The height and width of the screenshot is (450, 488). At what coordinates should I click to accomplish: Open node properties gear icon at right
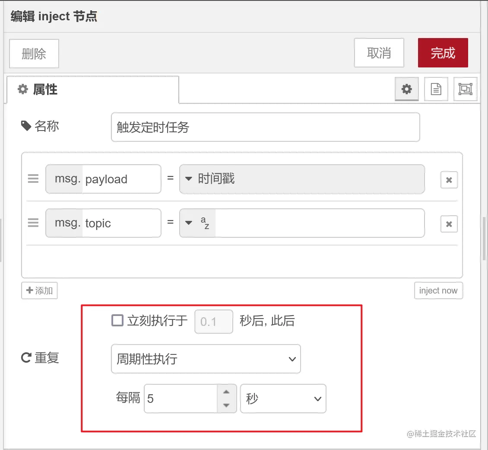click(x=406, y=89)
